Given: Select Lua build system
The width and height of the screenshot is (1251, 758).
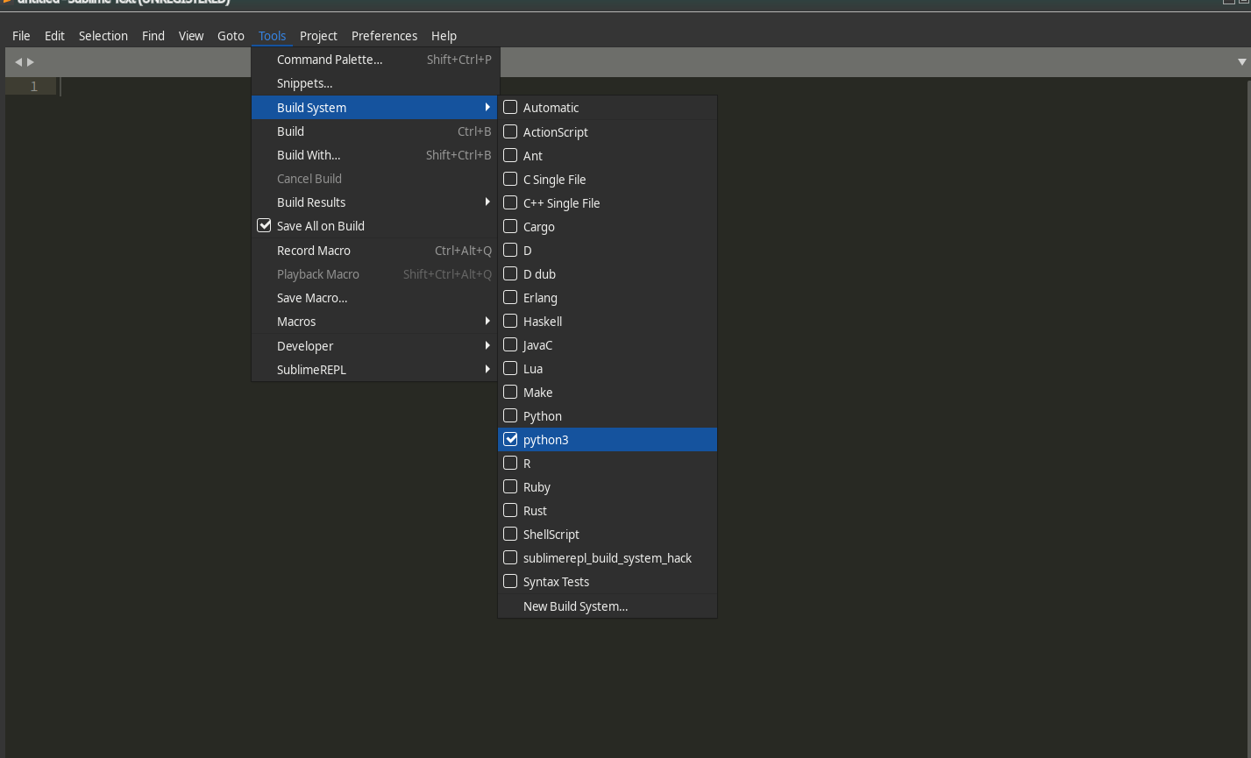Looking at the screenshot, I should point(608,368).
